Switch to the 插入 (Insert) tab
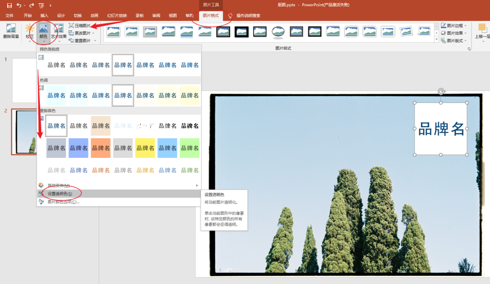Image resolution: width=490 pixels, height=284 pixels. [x=44, y=15]
